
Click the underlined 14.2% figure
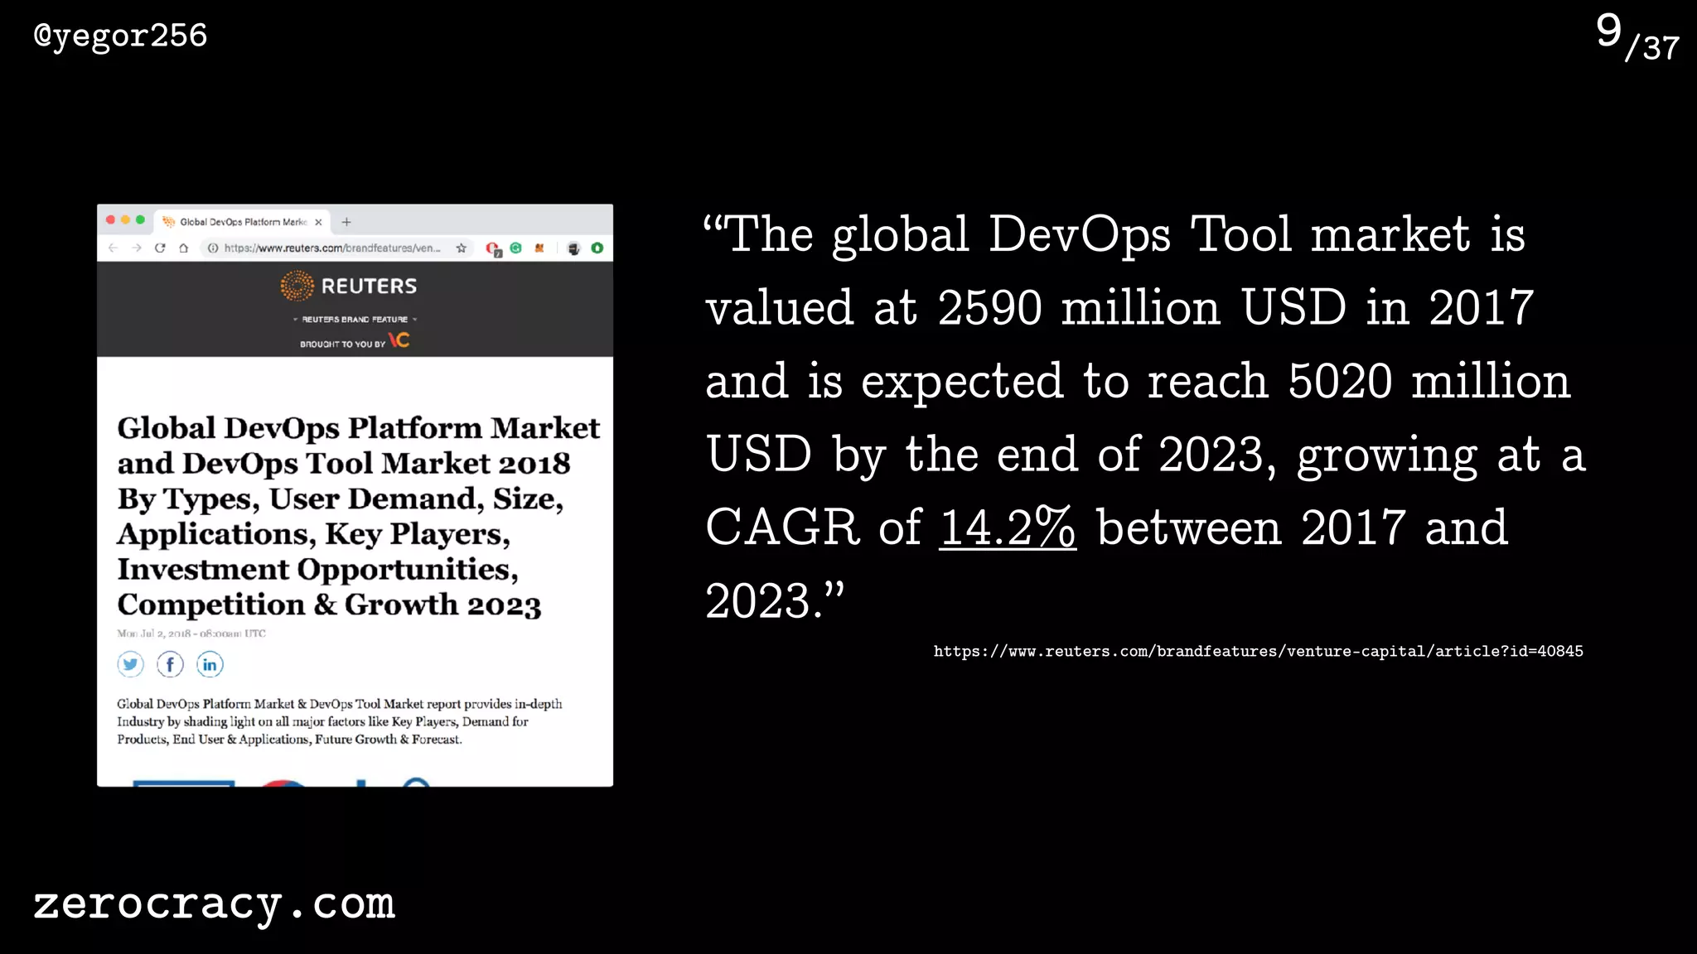tap(1008, 528)
